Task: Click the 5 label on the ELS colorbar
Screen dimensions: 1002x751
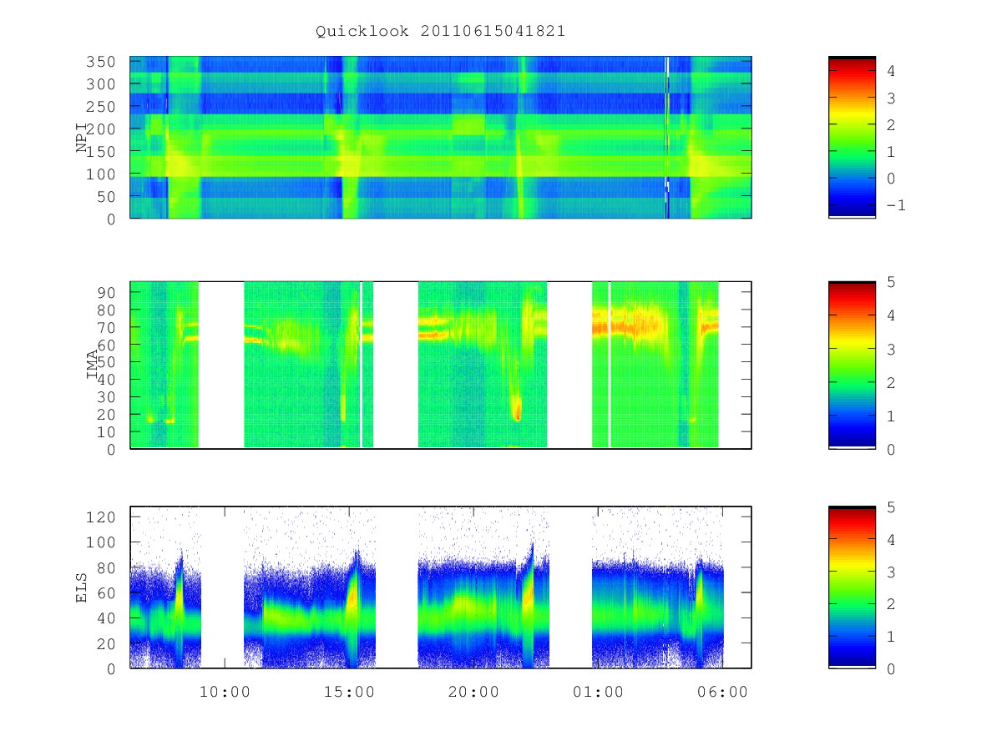Action: [891, 507]
